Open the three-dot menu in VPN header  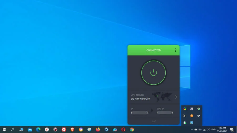tap(175, 50)
